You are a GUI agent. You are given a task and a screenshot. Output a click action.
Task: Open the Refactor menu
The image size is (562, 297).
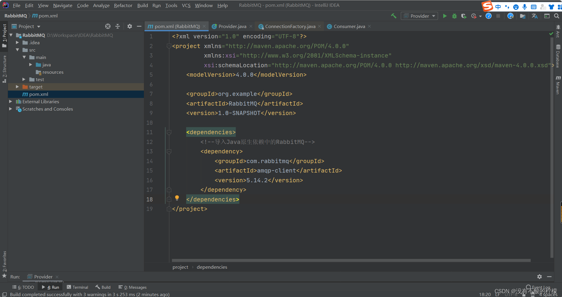click(123, 5)
